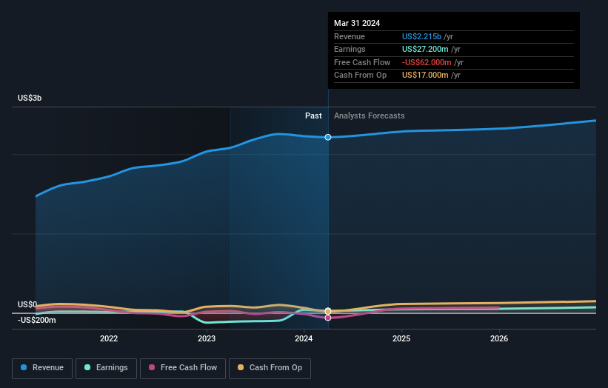Click the US$0 y-axis label
The width and height of the screenshot is (608, 388).
pyautogui.click(x=27, y=304)
